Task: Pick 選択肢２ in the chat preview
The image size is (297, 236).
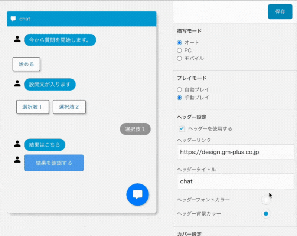Action: (x=69, y=107)
